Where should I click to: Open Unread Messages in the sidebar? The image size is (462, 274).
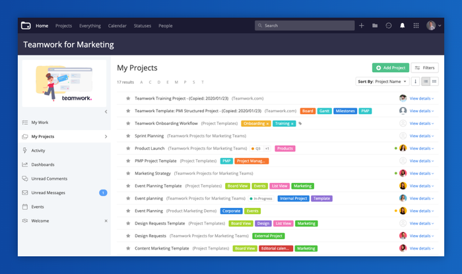pos(64,193)
